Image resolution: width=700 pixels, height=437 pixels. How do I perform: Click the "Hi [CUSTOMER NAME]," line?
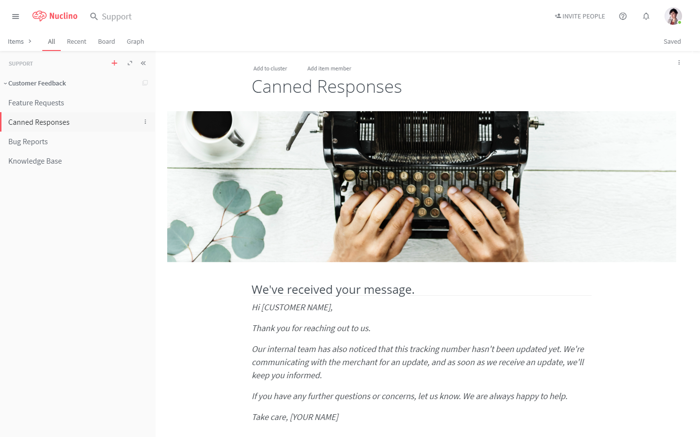point(292,307)
